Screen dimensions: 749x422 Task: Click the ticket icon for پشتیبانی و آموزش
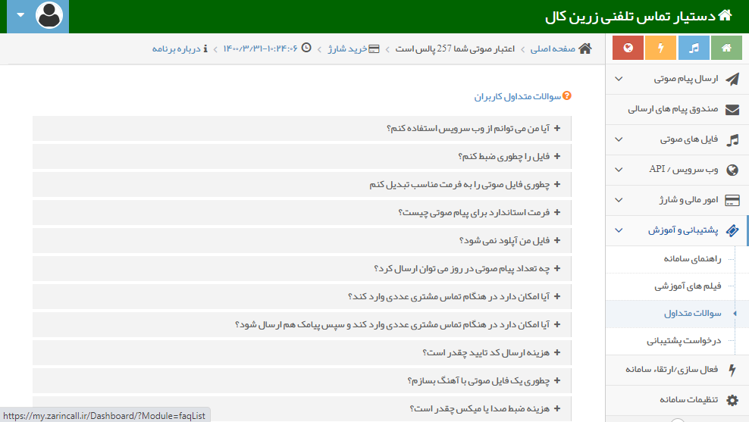pyautogui.click(x=732, y=230)
